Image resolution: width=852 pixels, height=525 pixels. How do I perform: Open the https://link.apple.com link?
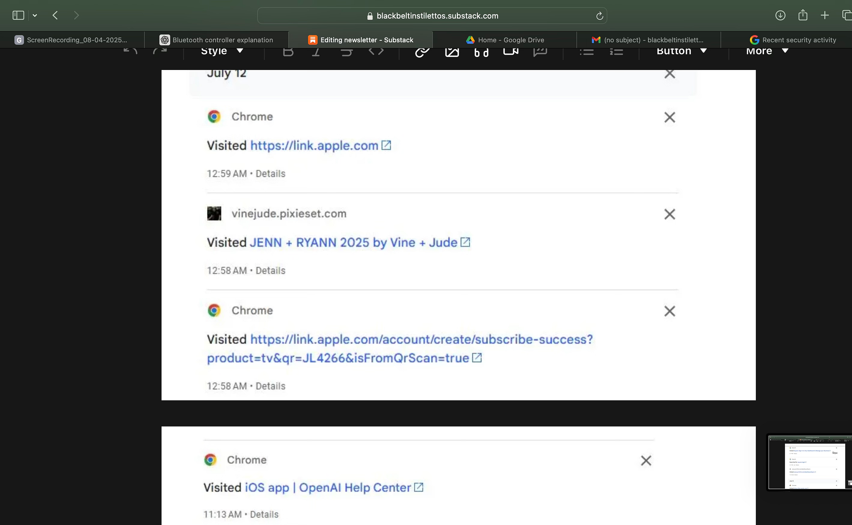coord(314,146)
